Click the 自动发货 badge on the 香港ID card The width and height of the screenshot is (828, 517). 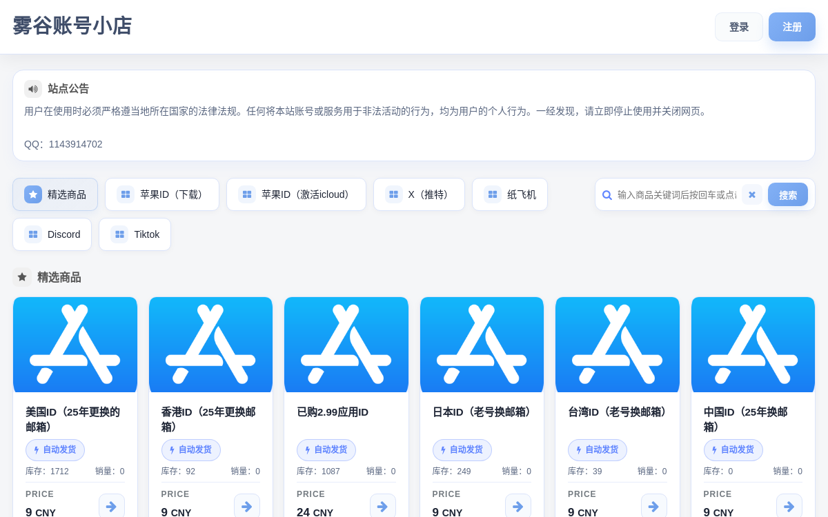(x=191, y=450)
